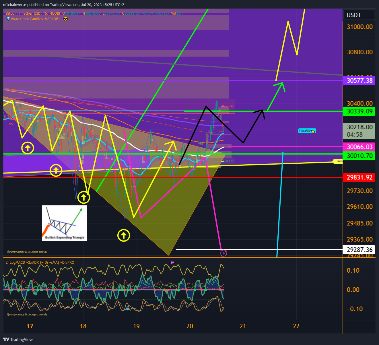This screenshot has width=379, height=345.
Task: Click the Bullish Expanding Triangle thumbnail image
Action: [x=64, y=223]
